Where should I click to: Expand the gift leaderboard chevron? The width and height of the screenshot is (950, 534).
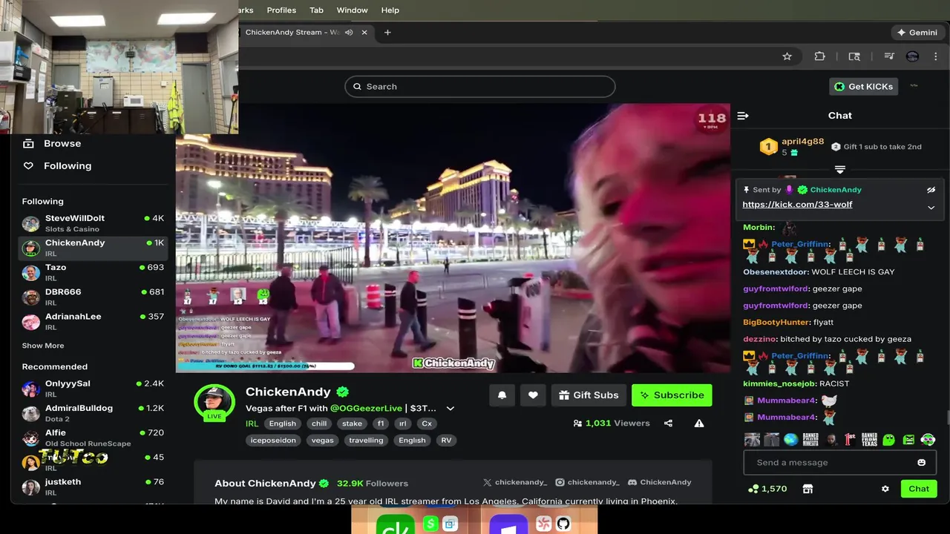pyautogui.click(x=840, y=170)
